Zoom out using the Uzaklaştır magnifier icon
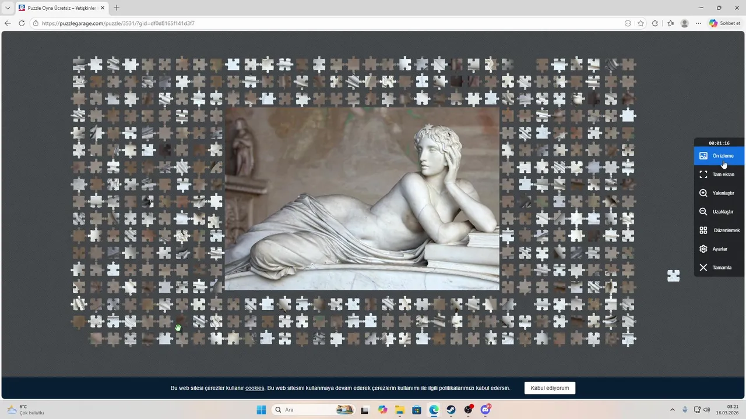 click(x=703, y=212)
